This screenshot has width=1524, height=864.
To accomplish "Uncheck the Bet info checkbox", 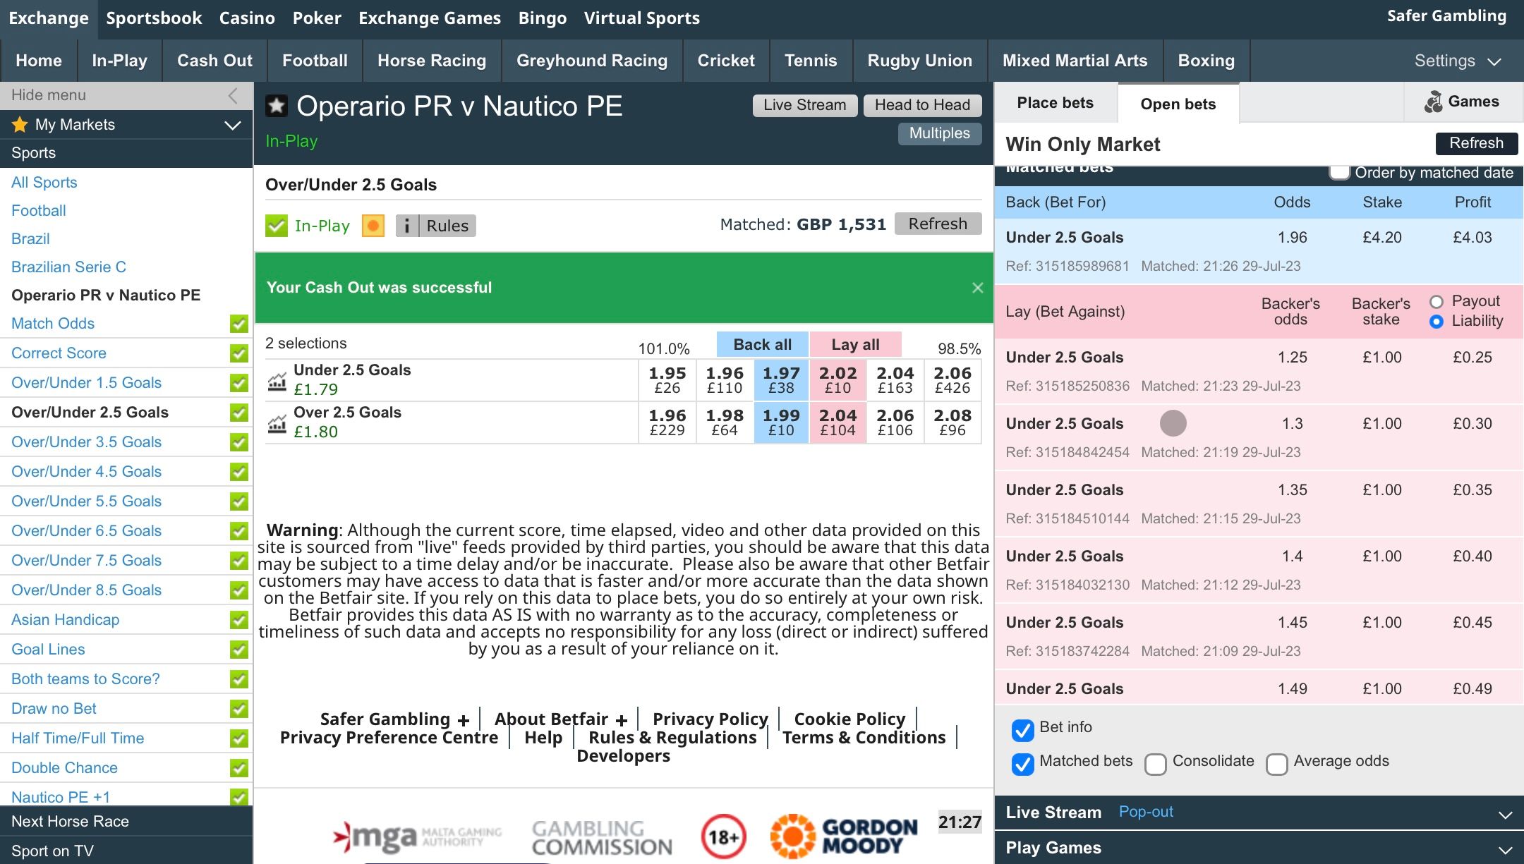I will pyautogui.click(x=1022, y=730).
